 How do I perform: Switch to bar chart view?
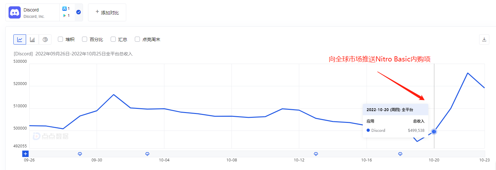pyautogui.click(x=32, y=39)
